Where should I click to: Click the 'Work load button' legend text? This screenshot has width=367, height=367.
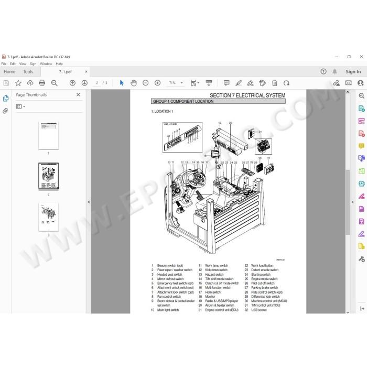(262, 265)
